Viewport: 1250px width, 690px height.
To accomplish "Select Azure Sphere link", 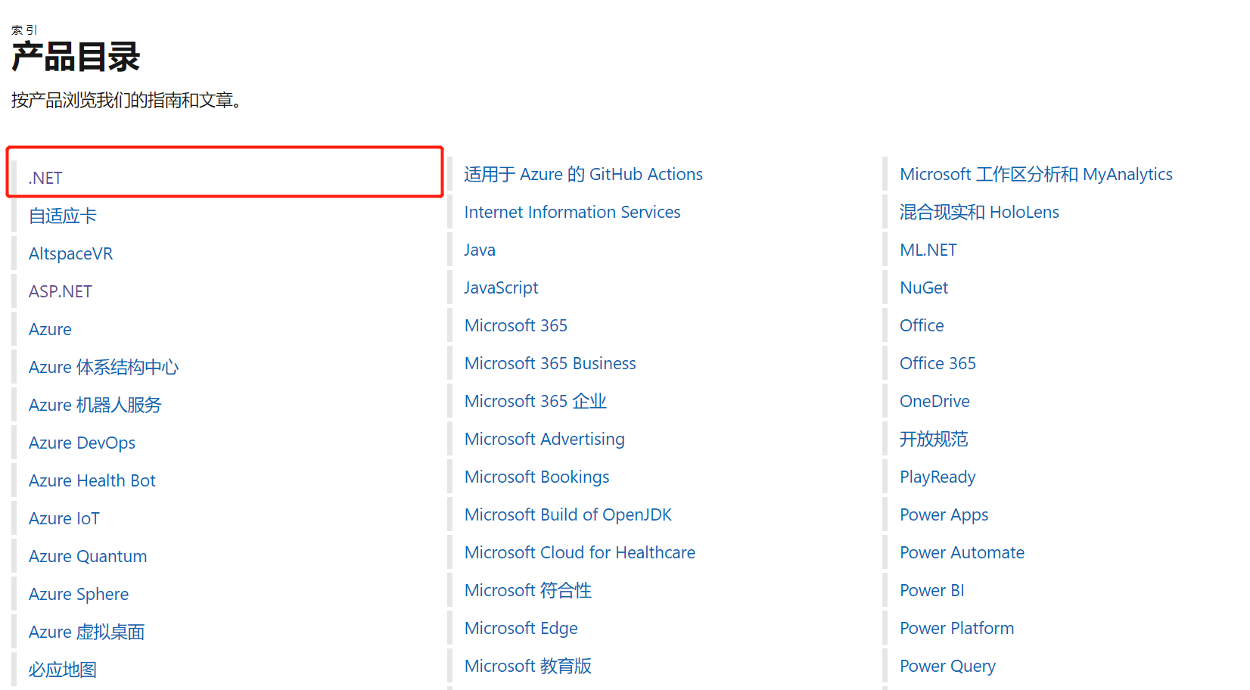I will [79, 594].
